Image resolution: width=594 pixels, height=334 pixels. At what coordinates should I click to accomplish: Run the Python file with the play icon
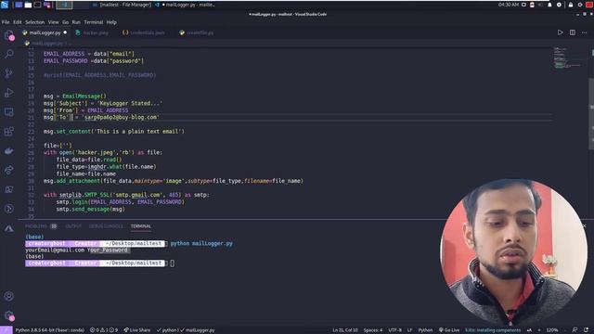tap(560, 32)
